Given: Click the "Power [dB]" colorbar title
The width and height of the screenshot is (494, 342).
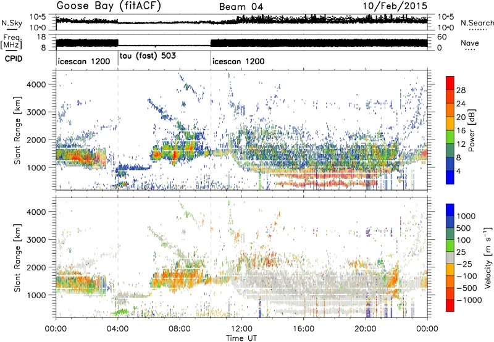Looking at the screenshot, I should pos(472,130).
